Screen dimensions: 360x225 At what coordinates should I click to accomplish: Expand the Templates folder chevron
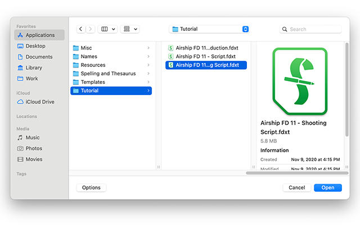pyautogui.click(x=148, y=82)
